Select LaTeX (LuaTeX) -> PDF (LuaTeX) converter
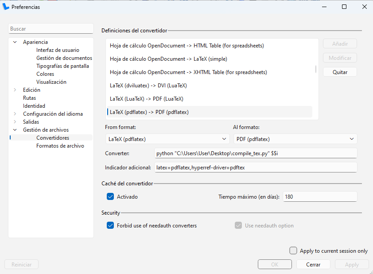This screenshot has height=274, width=373. tap(147, 99)
